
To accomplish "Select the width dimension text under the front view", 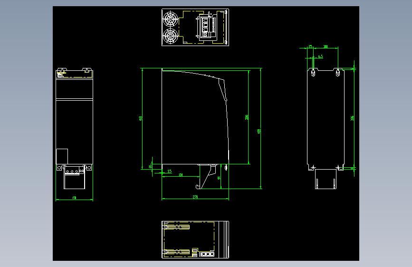I will coord(74,198).
